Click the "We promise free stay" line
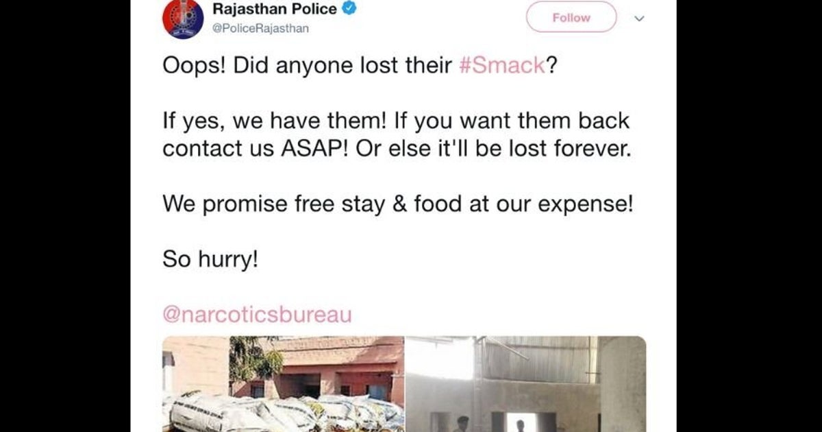 (397, 204)
